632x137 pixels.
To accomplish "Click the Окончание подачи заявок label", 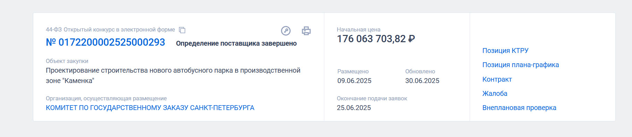I will 372,98.
